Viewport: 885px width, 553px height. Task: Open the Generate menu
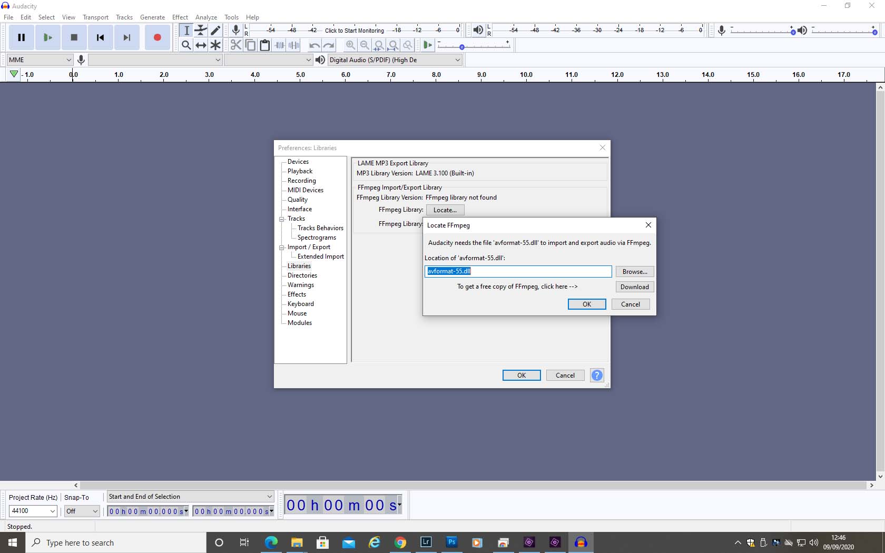click(x=152, y=17)
